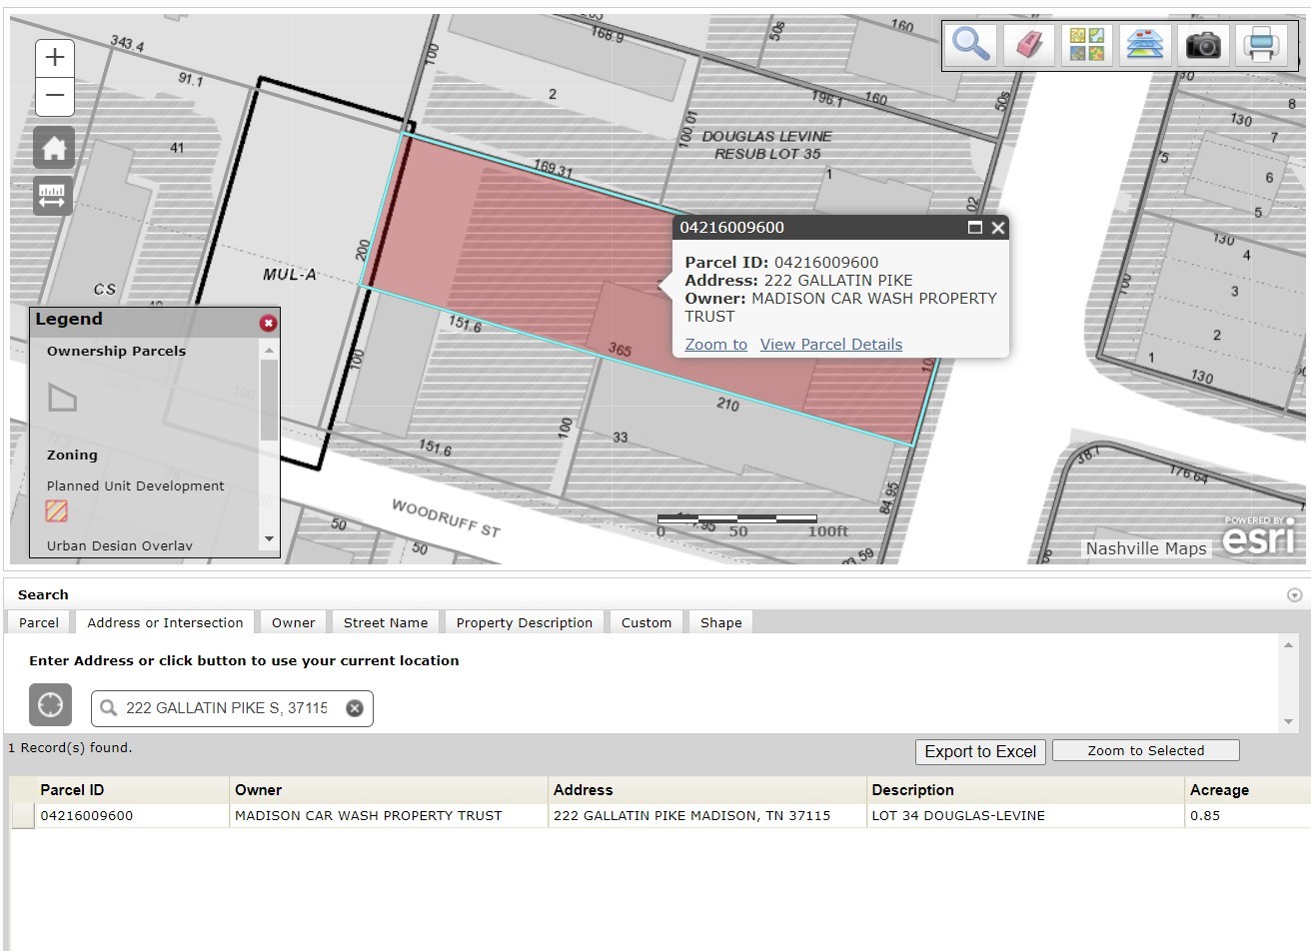Click search panel scrollbar down arrow
The height and width of the screenshot is (951, 1311).
click(1288, 721)
